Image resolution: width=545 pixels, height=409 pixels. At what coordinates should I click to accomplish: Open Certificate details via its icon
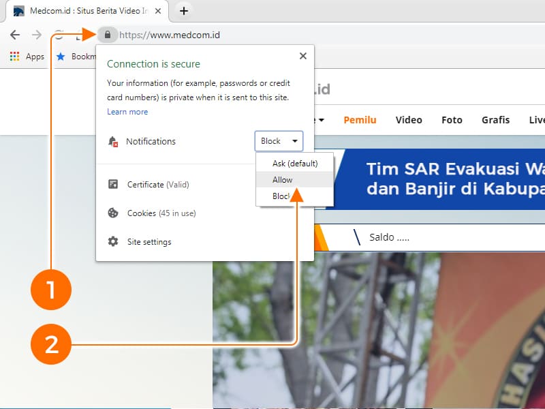pyautogui.click(x=112, y=184)
